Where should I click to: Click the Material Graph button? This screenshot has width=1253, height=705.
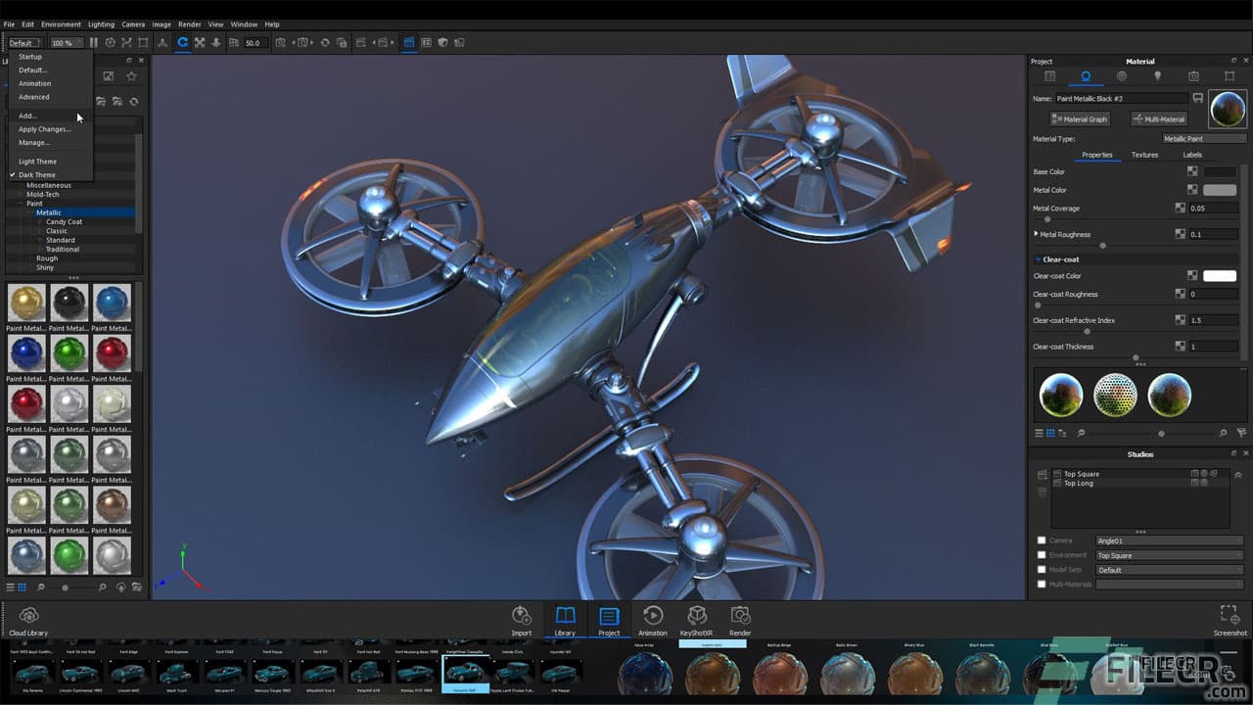(1079, 118)
